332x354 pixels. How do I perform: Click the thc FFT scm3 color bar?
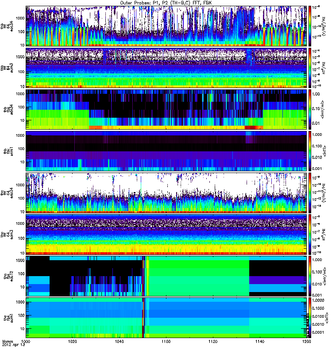click(310, 235)
